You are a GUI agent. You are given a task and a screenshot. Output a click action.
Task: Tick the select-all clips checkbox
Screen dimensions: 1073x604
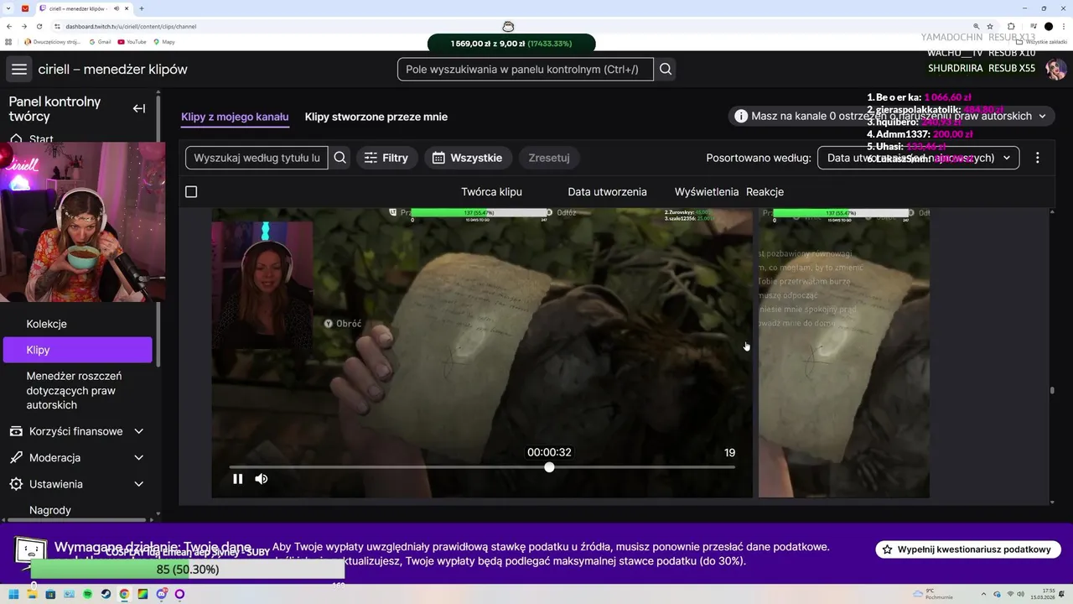191,192
